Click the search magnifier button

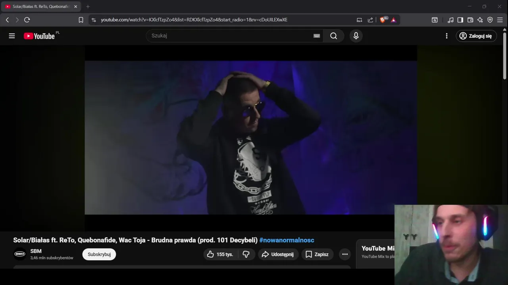click(x=333, y=36)
